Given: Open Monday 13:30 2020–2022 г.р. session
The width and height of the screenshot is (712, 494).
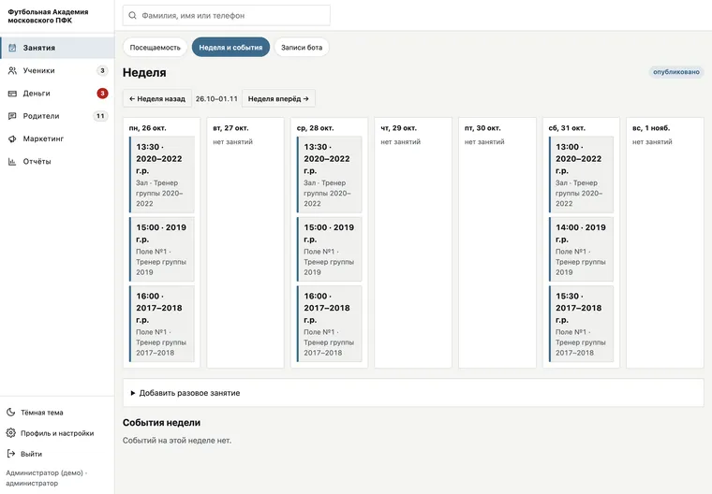Looking at the screenshot, I should coord(162,175).
